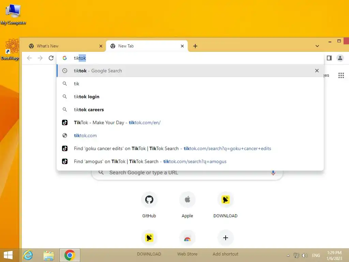Click the address bar text tiktok
This screenshot has height=262, width=349.
[80, 58]
